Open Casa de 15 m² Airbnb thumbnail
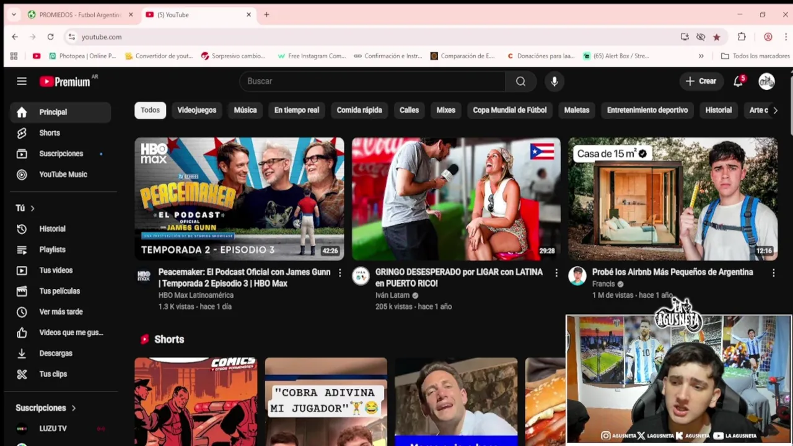The image size is (793, 446). click(673, 199)
